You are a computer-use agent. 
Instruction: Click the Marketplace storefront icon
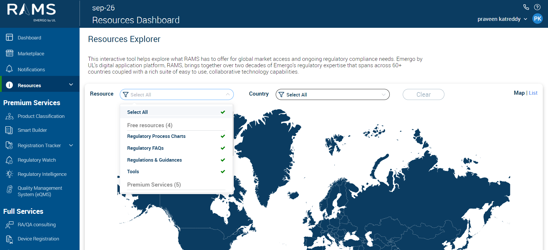point(10,53)
